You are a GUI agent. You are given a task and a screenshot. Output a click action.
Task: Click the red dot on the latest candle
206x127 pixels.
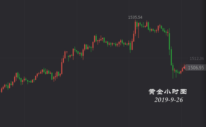click(184, 67)
